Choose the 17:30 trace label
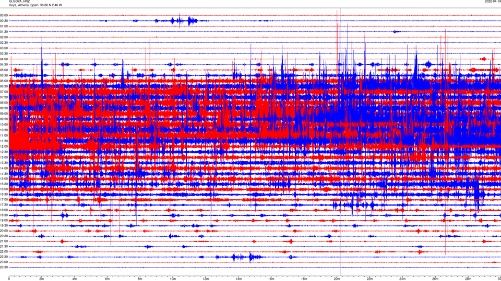This screenshot has height=281, width=501. [4, 205]
